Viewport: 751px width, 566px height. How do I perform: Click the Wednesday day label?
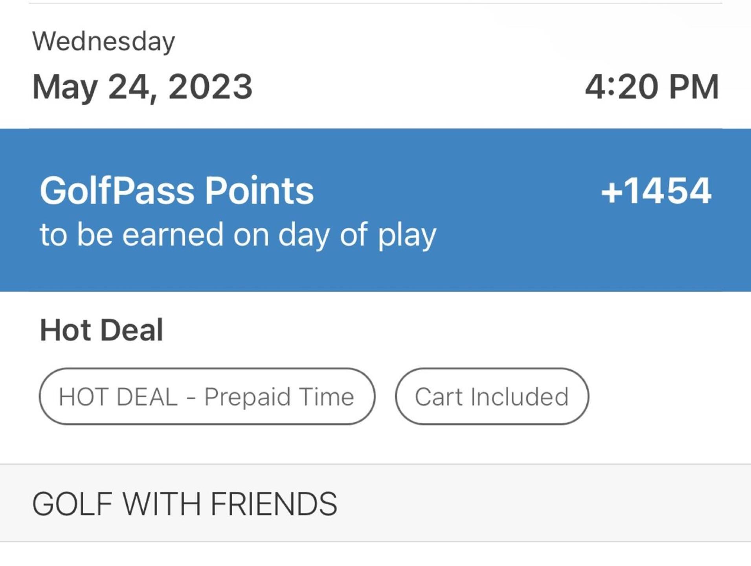point(103,41)
